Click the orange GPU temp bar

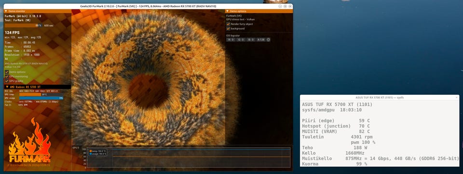pos(30,95)
